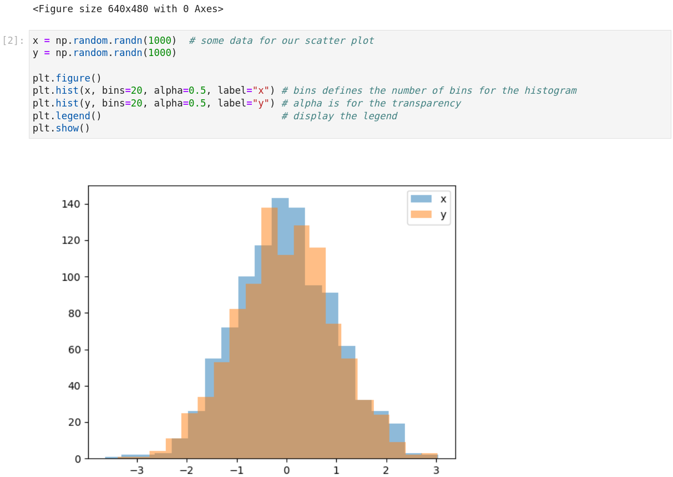The image size is (673, 477).
Task: Click the orange y legend swatch
Action: (x=420, y=215)
